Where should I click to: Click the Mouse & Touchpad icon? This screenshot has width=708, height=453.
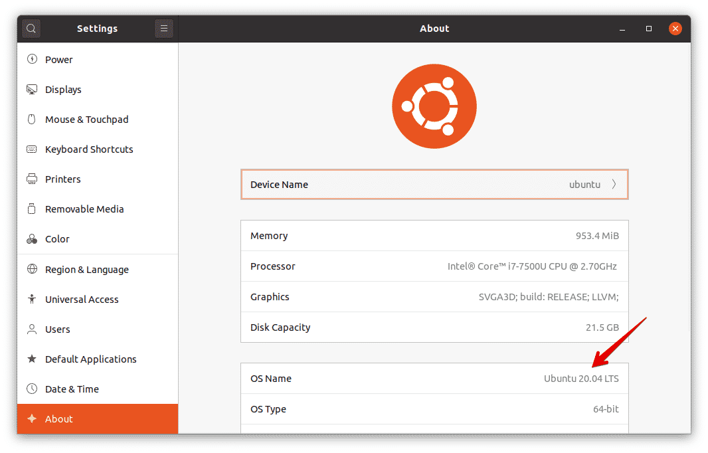pos(32,120)
